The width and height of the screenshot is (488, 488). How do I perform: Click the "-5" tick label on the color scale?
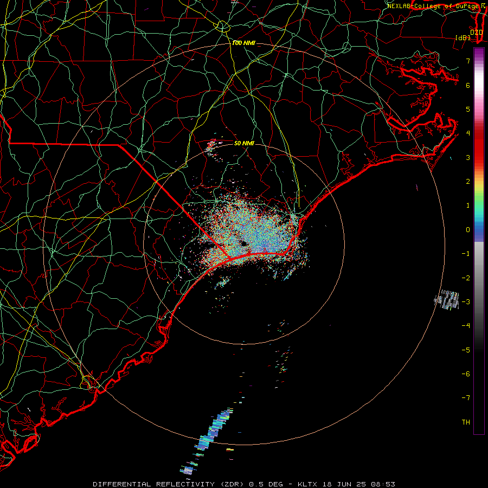click(x=466, y=350)
